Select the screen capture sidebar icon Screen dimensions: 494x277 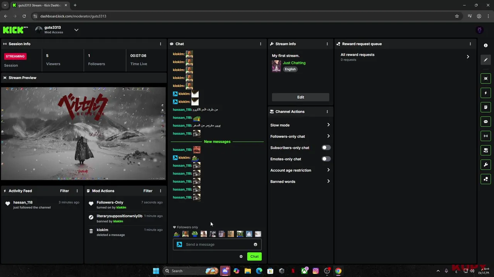tap(486, 78)
